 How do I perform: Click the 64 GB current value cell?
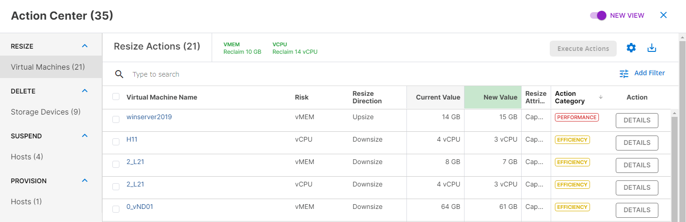(435, 210)
